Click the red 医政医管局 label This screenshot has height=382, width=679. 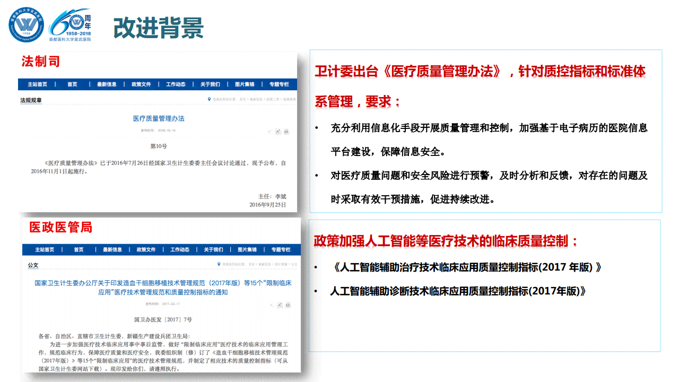point(61,227)
